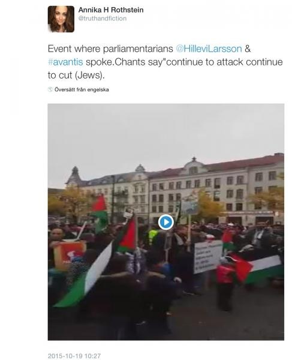The height and width of the screenshot is (360, 292).
Task: Open the #avantis hashtag
Action: tap(65, 62)
